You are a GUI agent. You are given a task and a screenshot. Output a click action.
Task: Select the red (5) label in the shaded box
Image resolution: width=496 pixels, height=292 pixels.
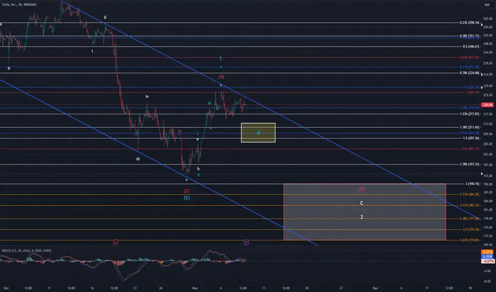tap(361, 189)
